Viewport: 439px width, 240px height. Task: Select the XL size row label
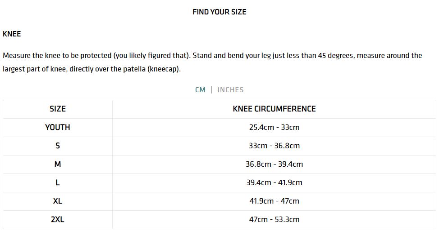(58, 201)
